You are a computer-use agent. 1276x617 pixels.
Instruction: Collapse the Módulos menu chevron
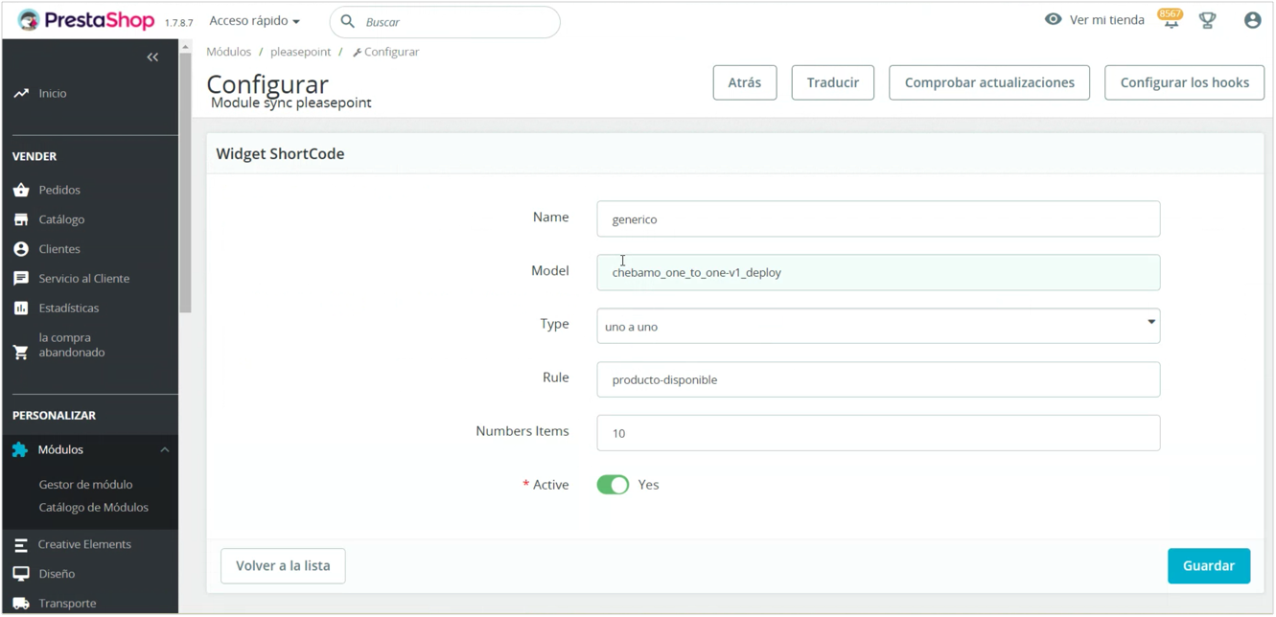165,450
